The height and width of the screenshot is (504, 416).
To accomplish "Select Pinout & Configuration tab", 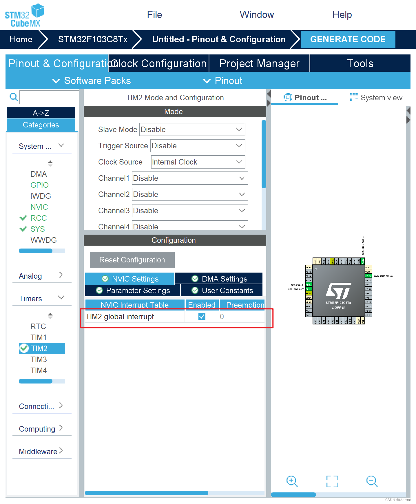I will [x=57, y=63].
